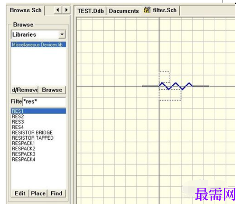Click the Find component button

(56, 194)
